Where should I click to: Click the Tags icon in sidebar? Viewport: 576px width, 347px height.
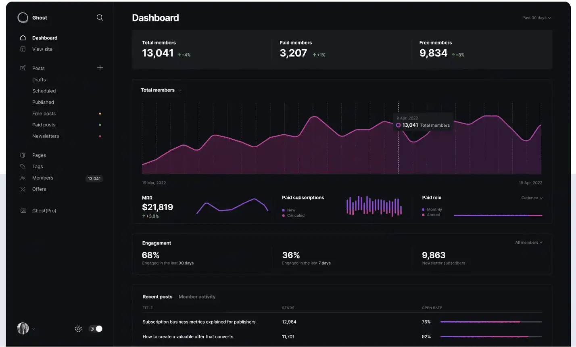pos(23,167)
